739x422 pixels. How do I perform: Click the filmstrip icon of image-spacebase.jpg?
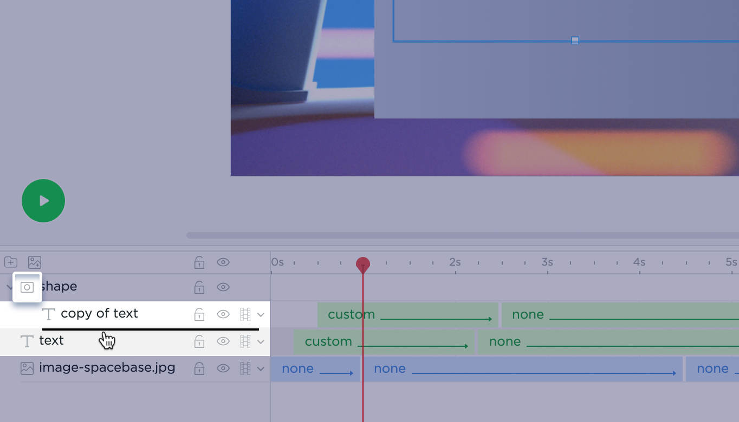(245, 368)
